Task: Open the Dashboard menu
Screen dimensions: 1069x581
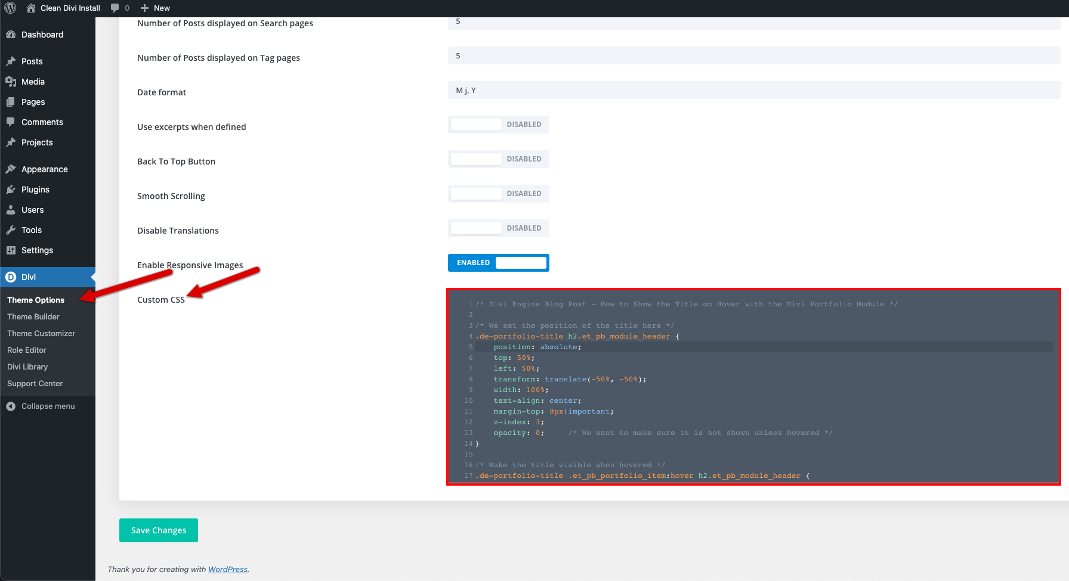Action: (x=42, y=35)
